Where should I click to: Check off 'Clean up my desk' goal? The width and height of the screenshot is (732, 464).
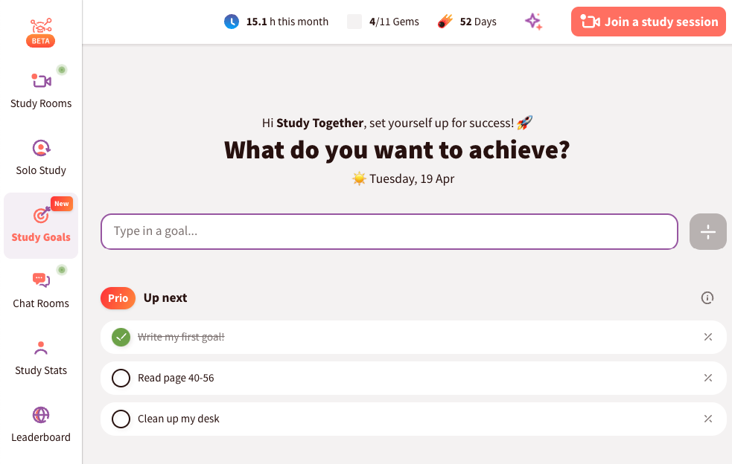121,419
